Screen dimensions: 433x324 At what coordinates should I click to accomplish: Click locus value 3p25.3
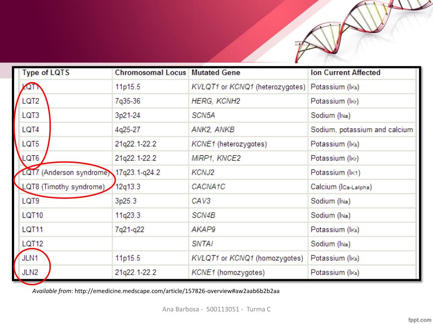pos(126,201)
